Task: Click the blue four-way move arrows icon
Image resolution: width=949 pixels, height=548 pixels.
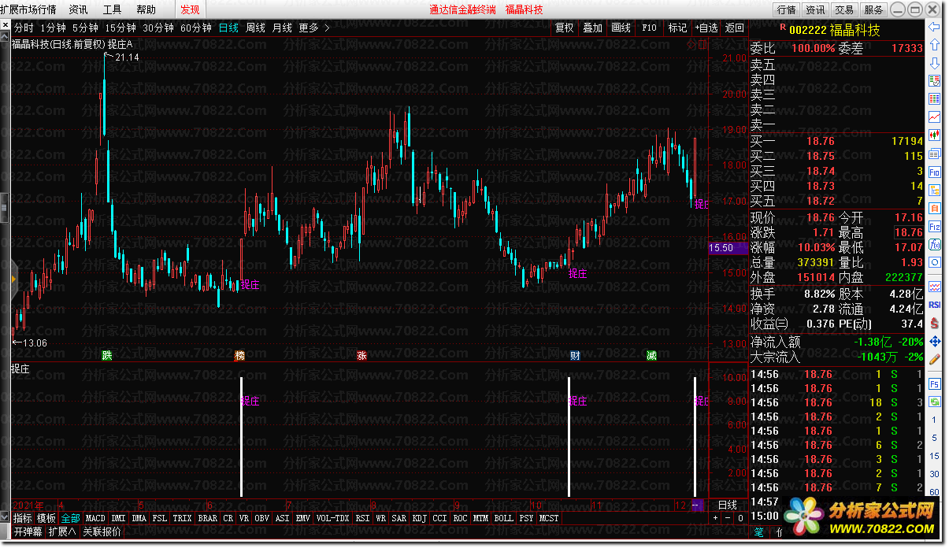Action: coord(935,341)
